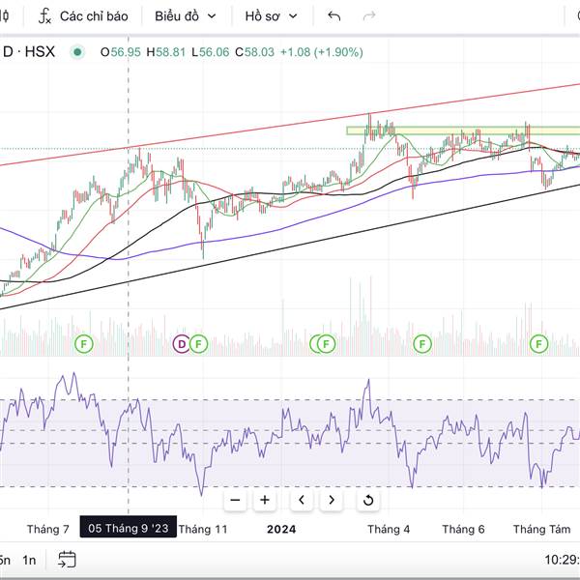Click the purple D dividend marker
Viewport: 580px width, 580px height.
point(181,343)
